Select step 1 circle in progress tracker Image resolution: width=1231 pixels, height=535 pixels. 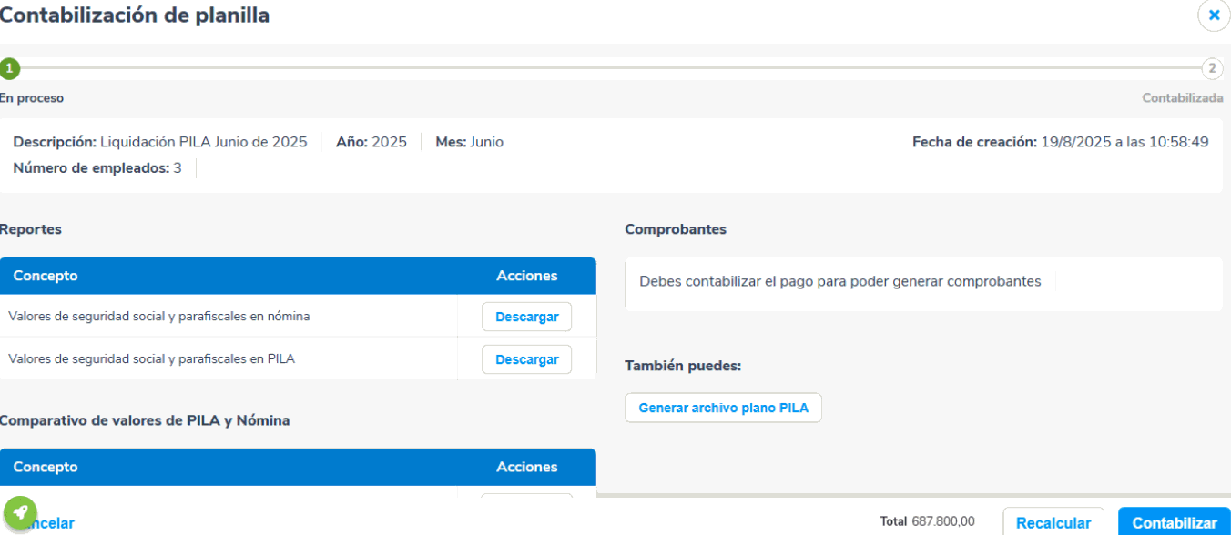9,68
